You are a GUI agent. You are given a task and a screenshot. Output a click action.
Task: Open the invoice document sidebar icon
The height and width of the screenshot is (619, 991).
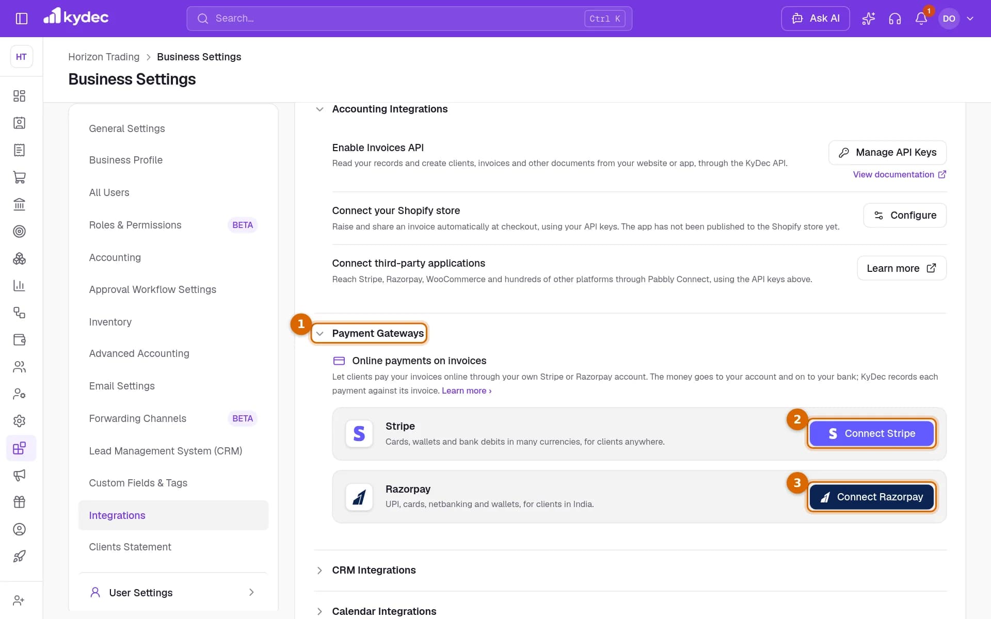(19, 150)
